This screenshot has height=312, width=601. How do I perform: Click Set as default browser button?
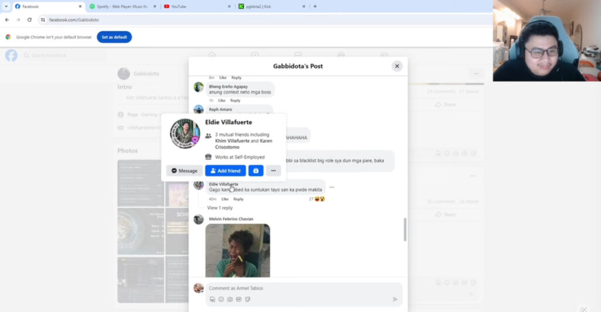114,37
